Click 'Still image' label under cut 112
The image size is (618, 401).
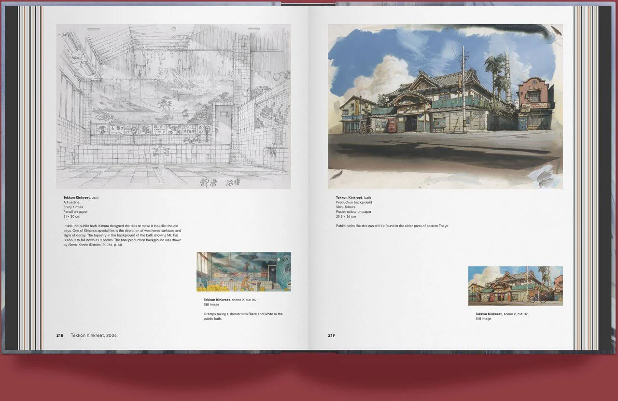(x=483, y=319)
